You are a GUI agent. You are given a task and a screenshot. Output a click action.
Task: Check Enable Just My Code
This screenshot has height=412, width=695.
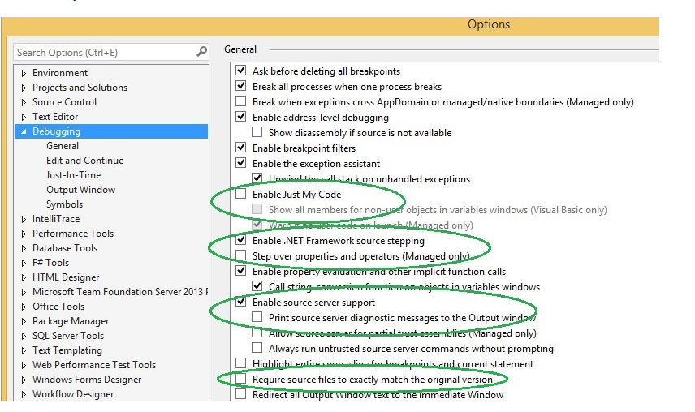pos(240,194)
